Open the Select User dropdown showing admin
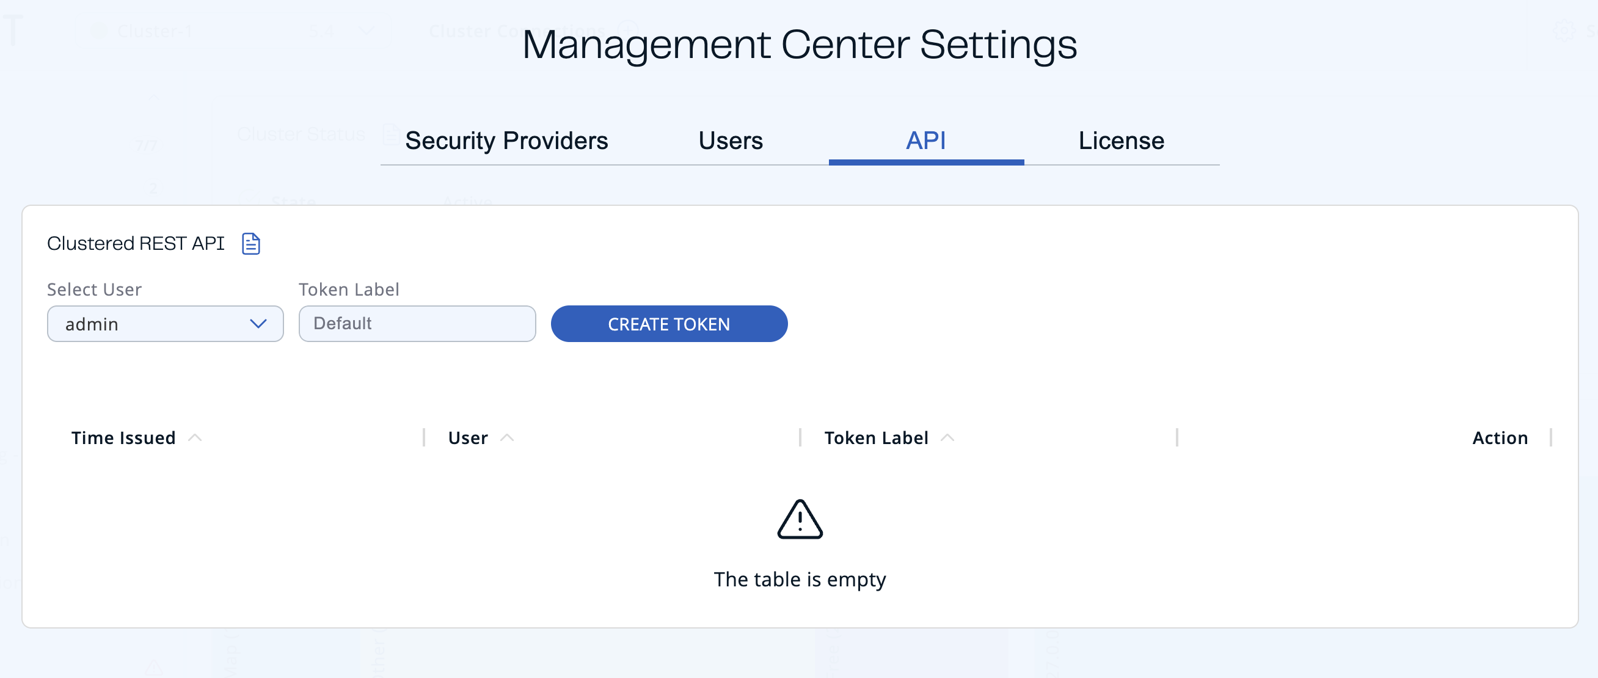This screenshot has width=1598, height=678. click(x=164, y=323)
